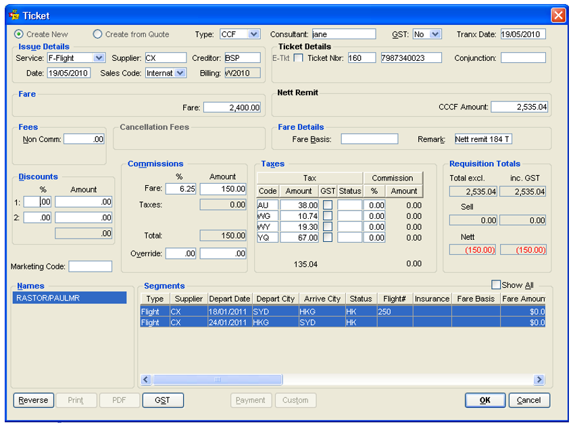The image size is (573, 425).
Task: Click the Payment button
Action: [251, 400]
